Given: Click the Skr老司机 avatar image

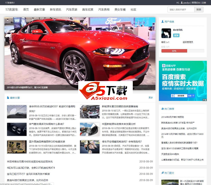Looking at the screenshot, I should pyautogui.click(x=166, y=33).
